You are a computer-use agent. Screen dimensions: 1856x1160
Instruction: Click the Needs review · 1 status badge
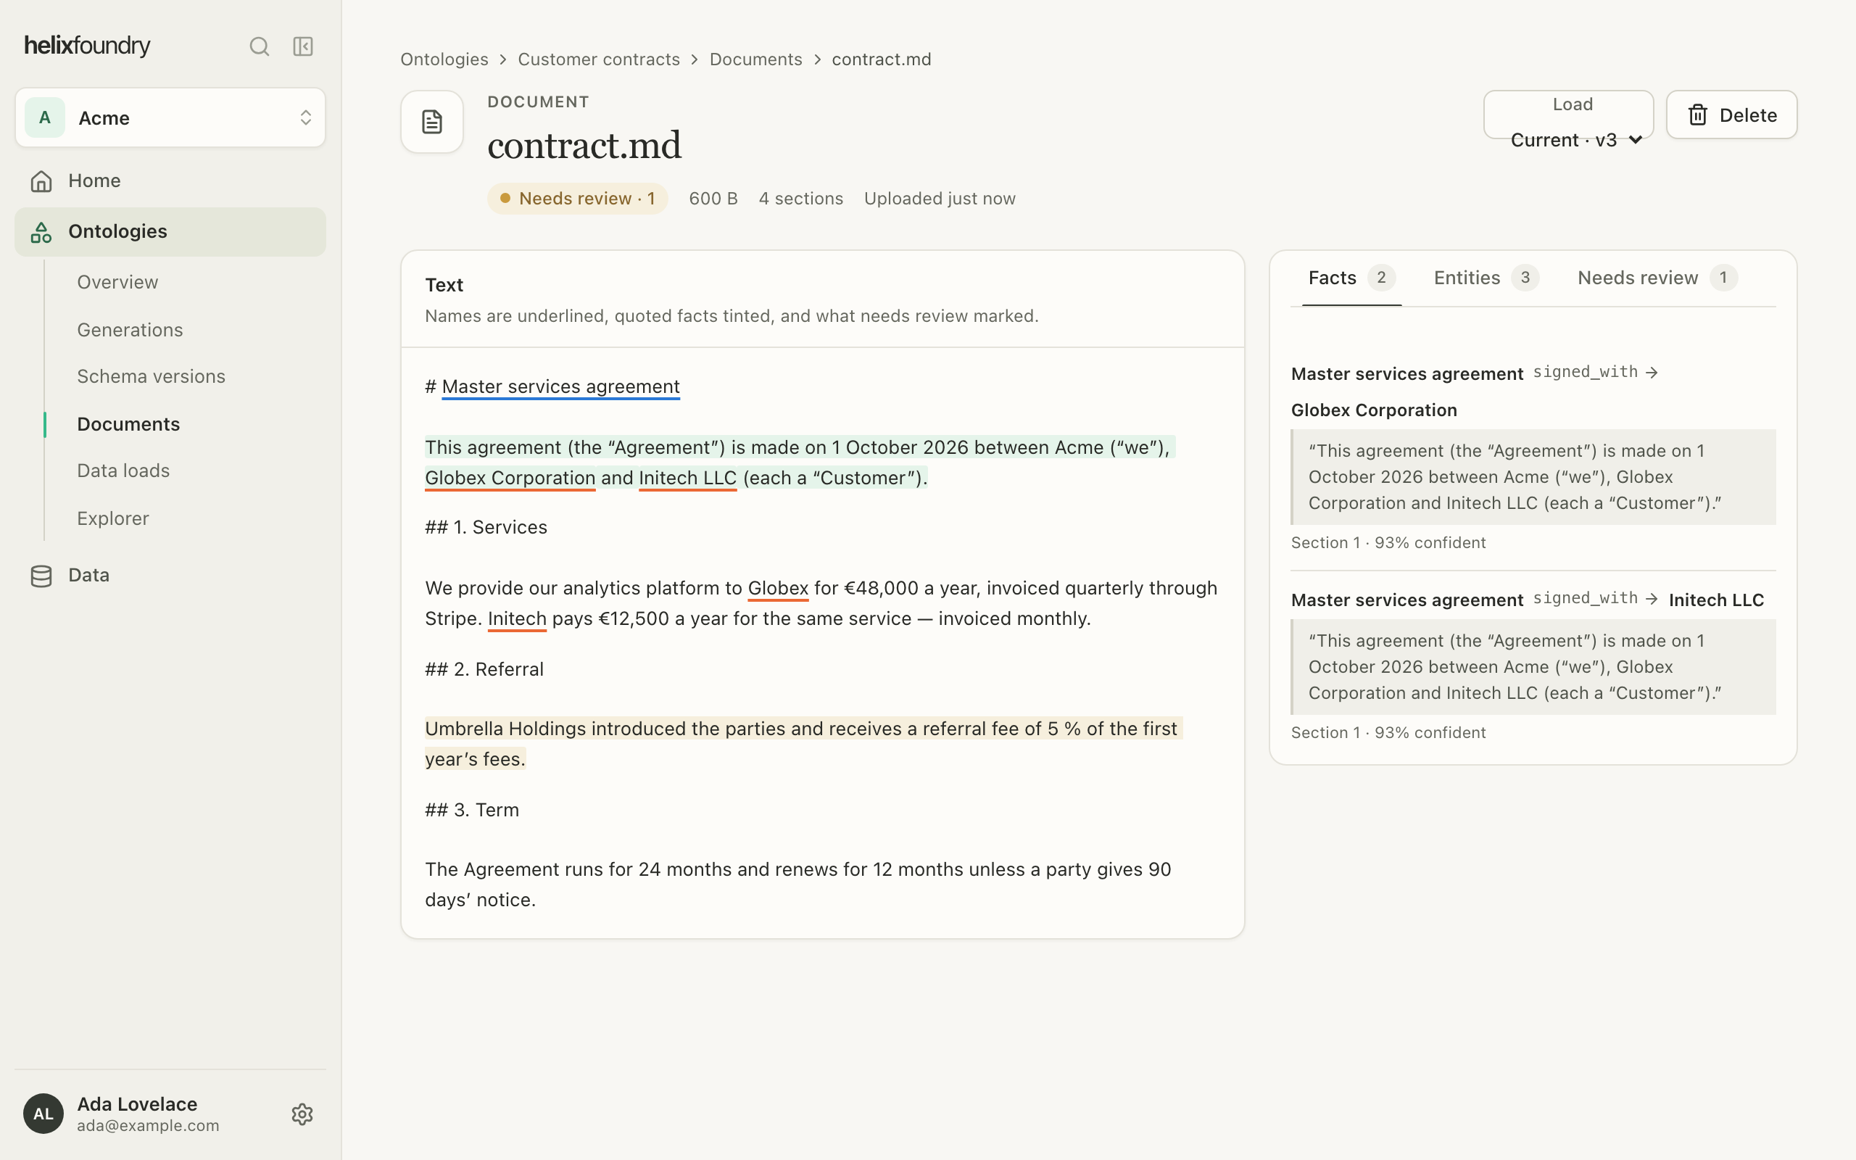(578, 199)
